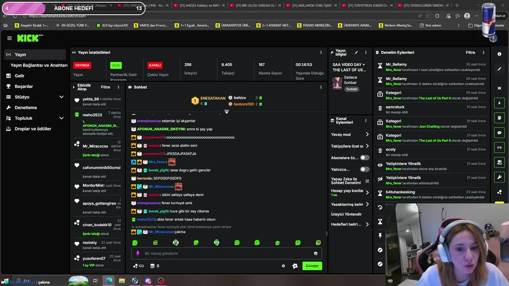The height and width of the screenshot is (286, 509).
Task: Open Yavaş mod settings arrow
Action: click(367, 134)
